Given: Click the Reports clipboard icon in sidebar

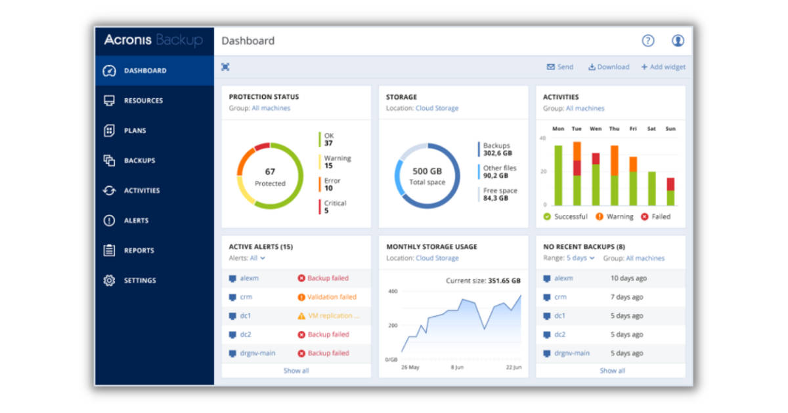Looking at the screenshot, I should tap(110, 250).
